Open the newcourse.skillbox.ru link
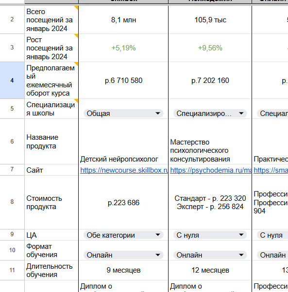 (x=124, y=170)
